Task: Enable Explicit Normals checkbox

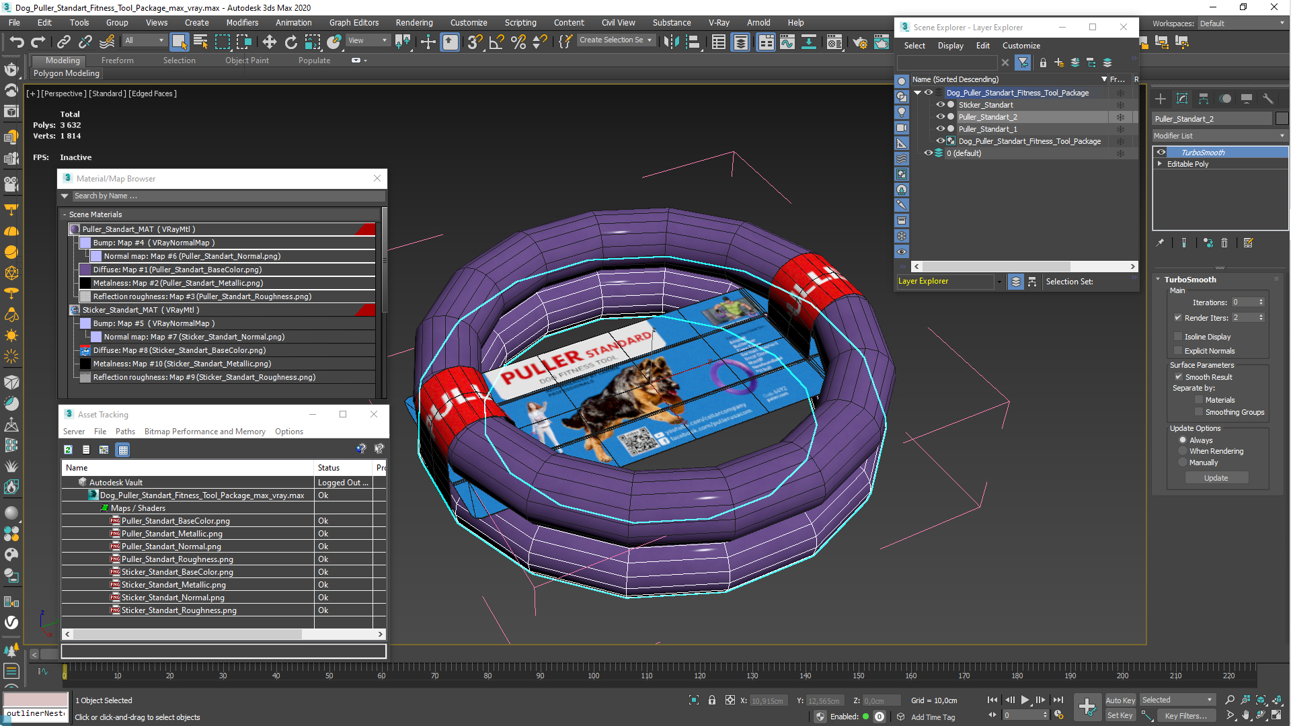Action: (x=1178, y=351)
